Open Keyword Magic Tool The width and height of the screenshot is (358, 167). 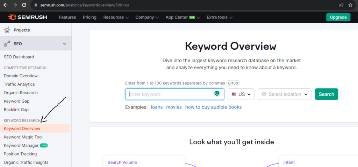(x=23, y=137)
